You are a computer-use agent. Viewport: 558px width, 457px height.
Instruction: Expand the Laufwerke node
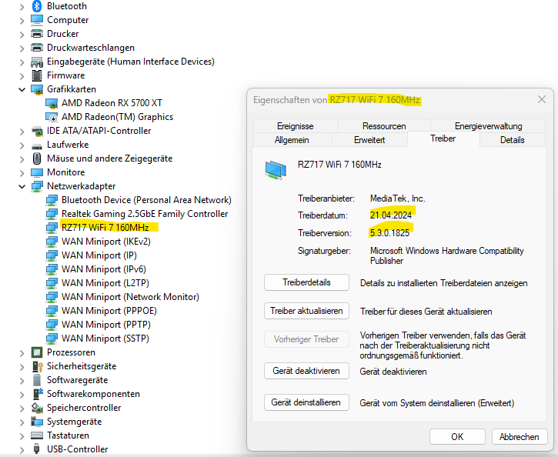[x=22, y=145]
